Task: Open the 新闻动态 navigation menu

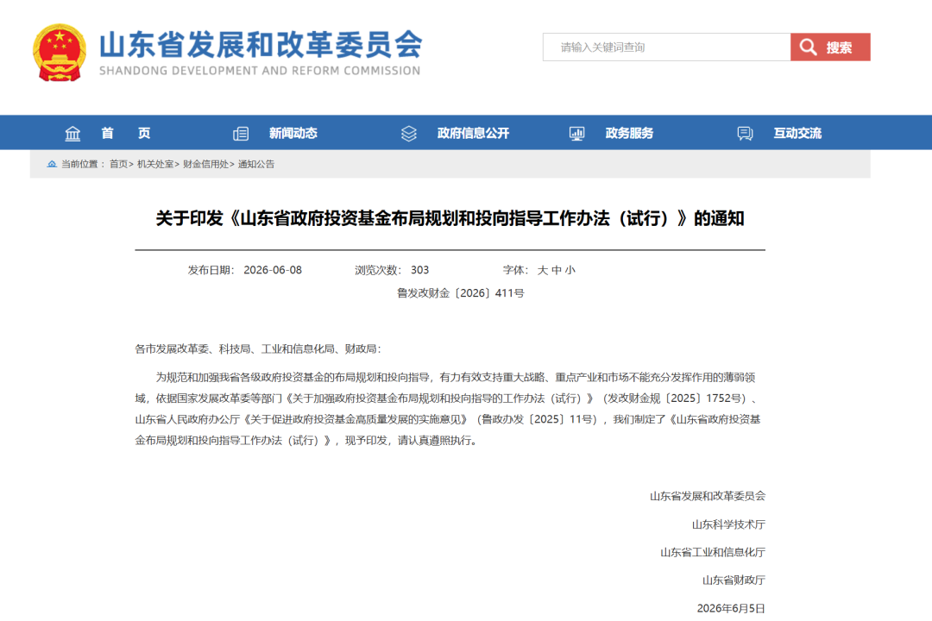Action: pyautogui.click(x=293, y=133)
